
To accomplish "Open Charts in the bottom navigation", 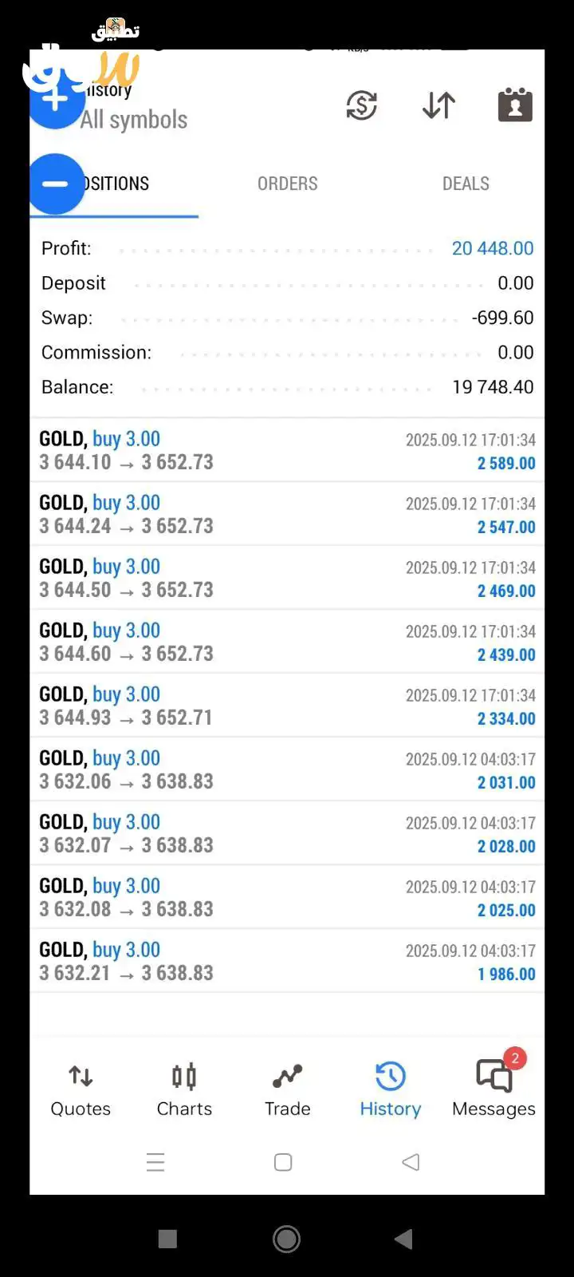I will 184,1090.
